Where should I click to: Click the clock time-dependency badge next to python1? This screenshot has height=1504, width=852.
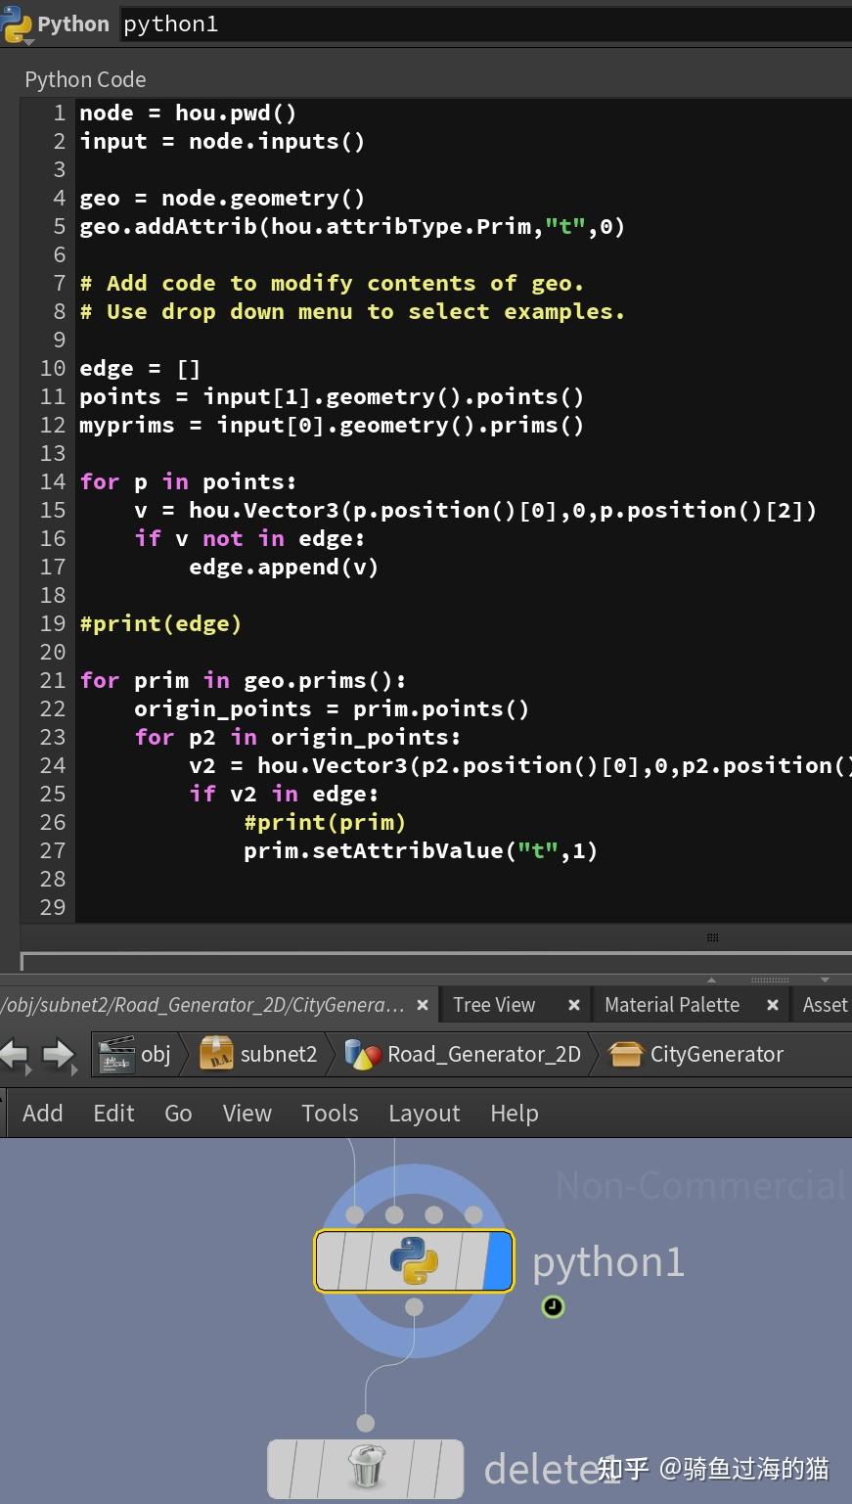(x=553, y=1306)
